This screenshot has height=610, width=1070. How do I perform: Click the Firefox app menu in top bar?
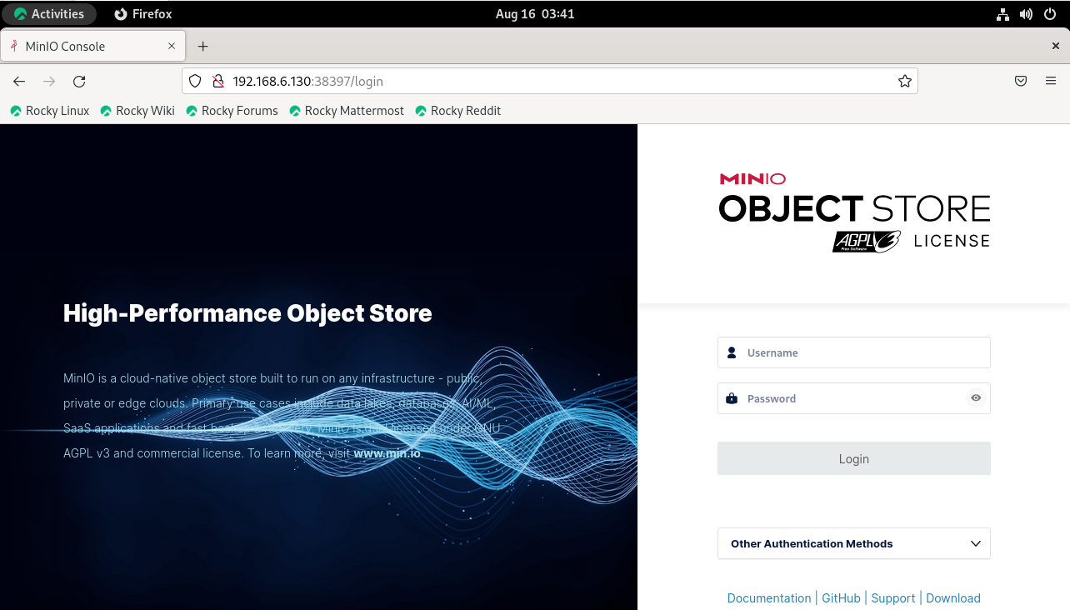(143, 14)
